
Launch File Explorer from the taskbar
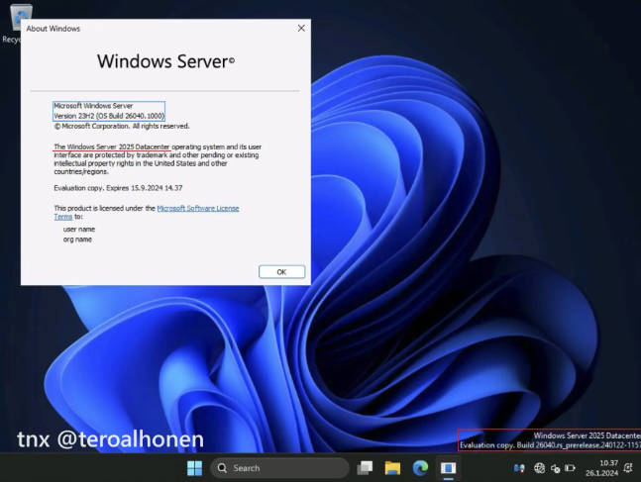click(392, 468)
